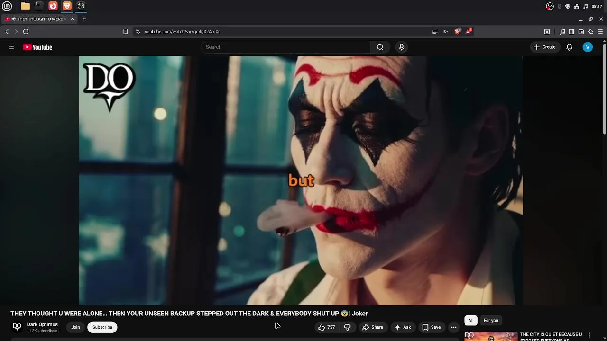Screen dimensions: 607x341
Task: Click the send/share arrow in the address bar
Action: (x=445, y=32)
